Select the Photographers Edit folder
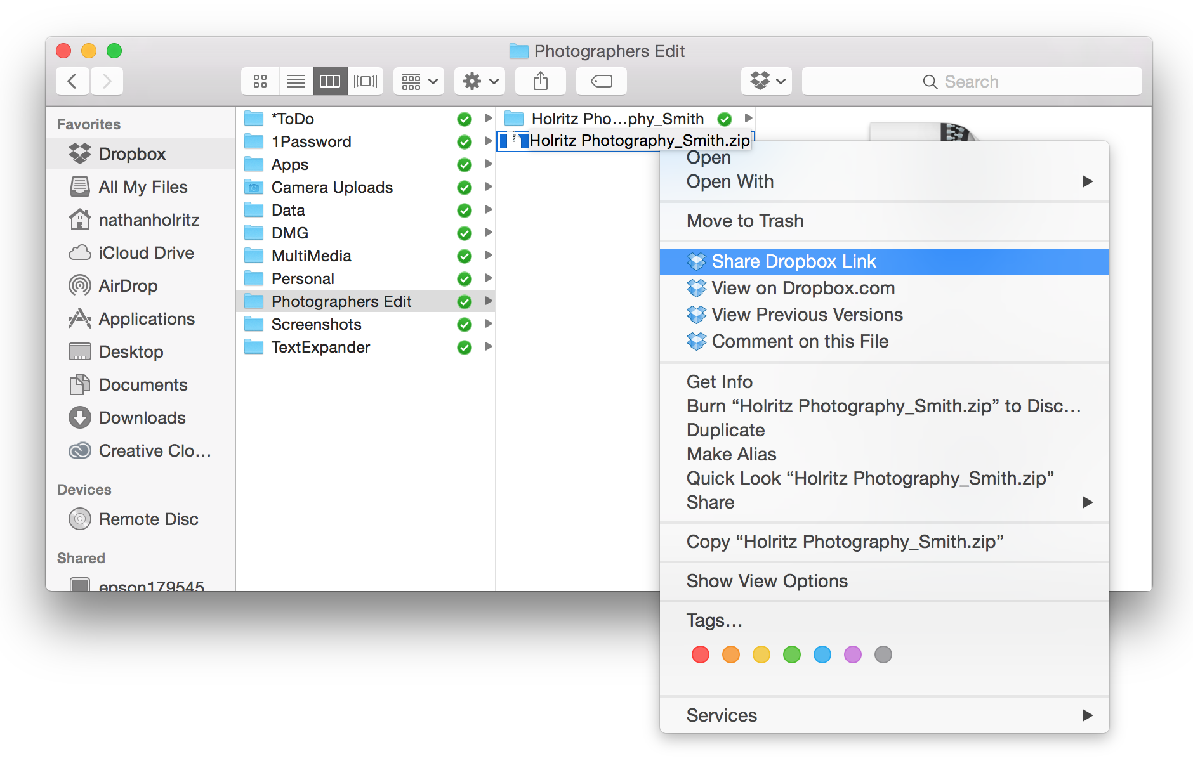 pos(366,301)
